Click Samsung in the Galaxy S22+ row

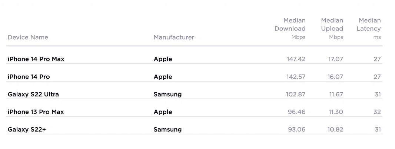pos(167,130)
